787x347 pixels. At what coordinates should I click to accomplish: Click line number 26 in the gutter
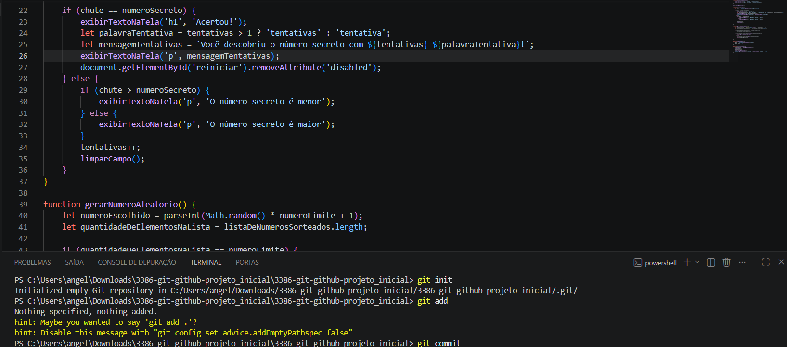23,56
